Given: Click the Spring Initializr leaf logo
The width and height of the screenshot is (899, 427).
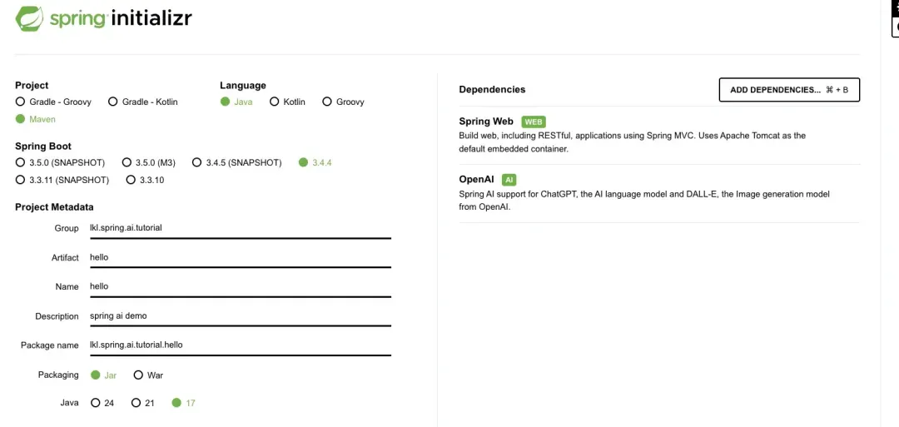Looking at the screenshot, I should (x=29, y=18).
